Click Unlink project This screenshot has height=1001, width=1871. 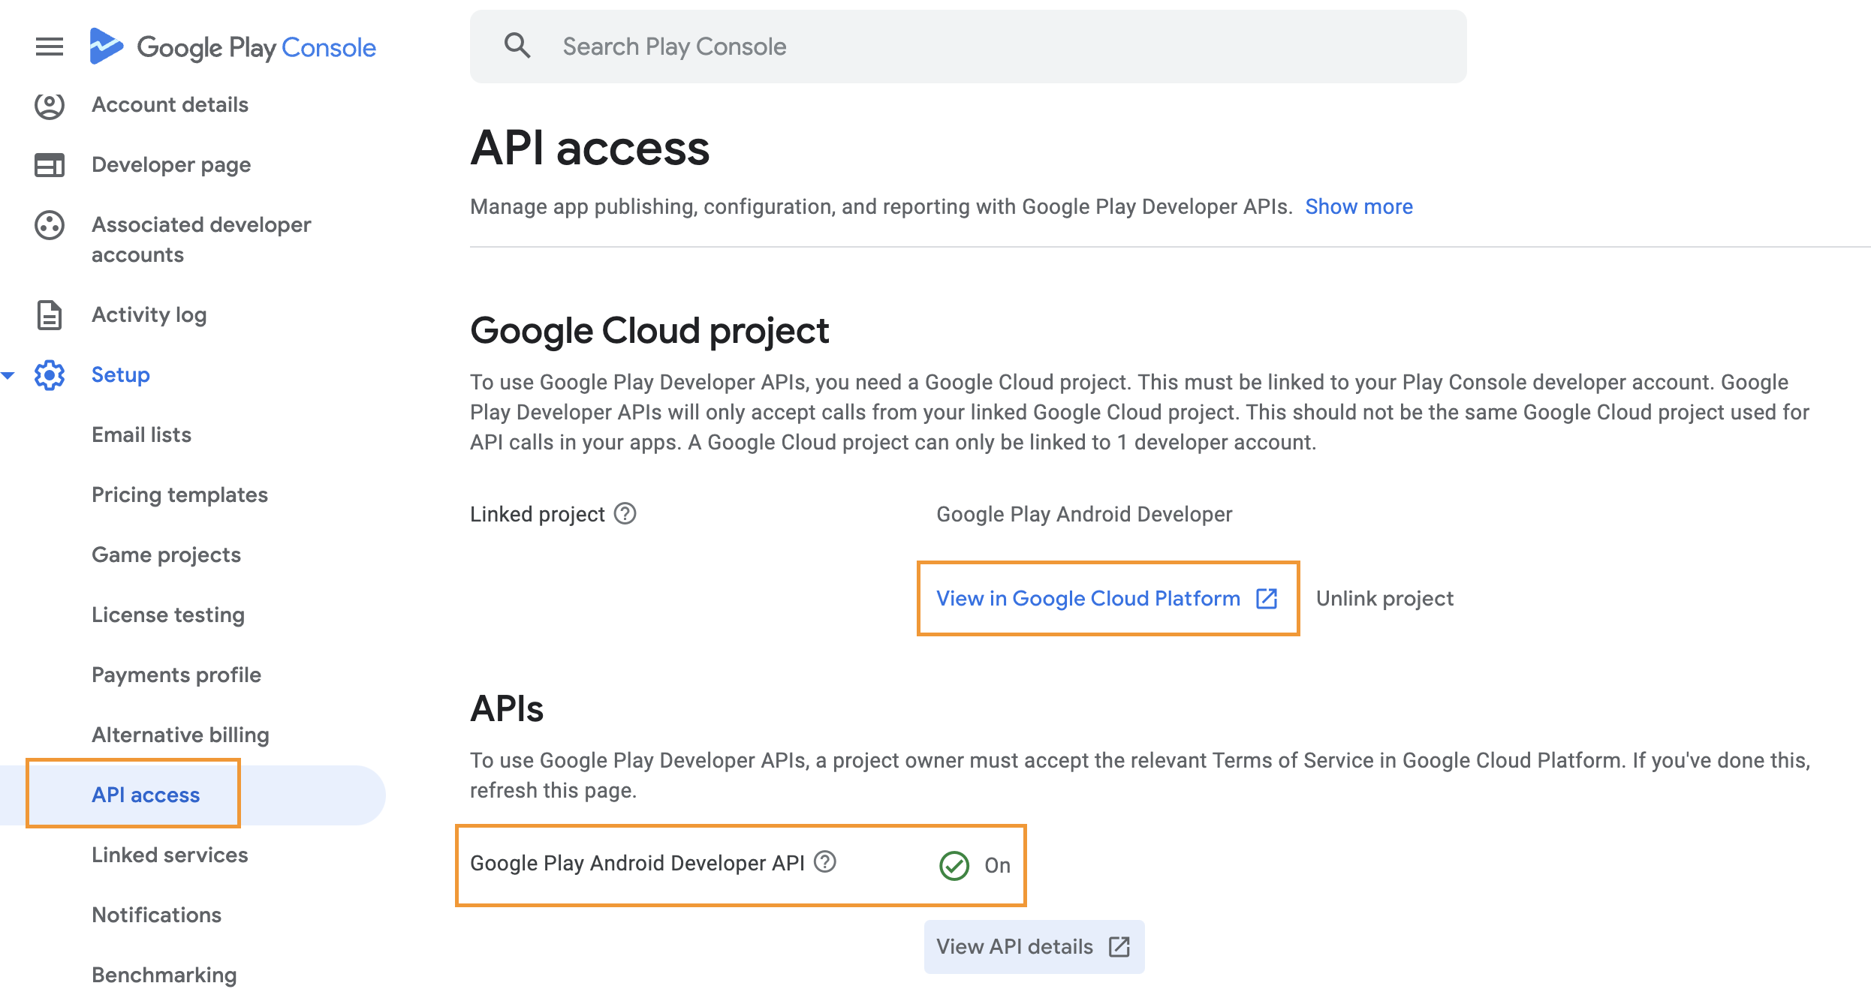[1384, 598]
